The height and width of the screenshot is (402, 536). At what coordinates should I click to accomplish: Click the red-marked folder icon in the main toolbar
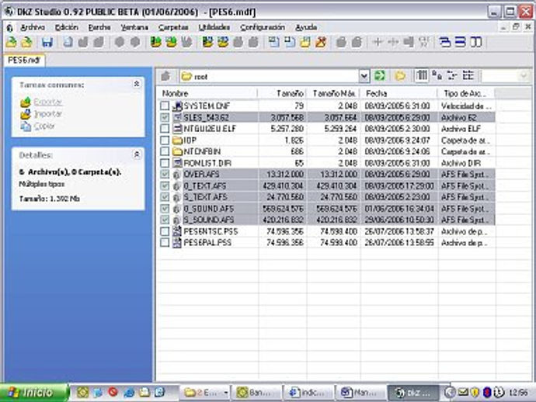point(321,43)
